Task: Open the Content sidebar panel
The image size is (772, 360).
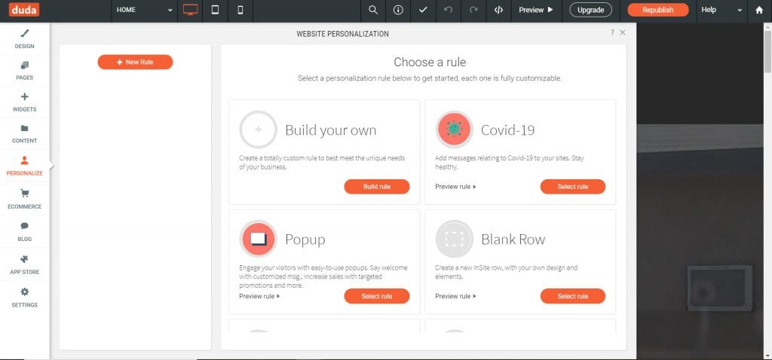Action: tap(25, 134)
